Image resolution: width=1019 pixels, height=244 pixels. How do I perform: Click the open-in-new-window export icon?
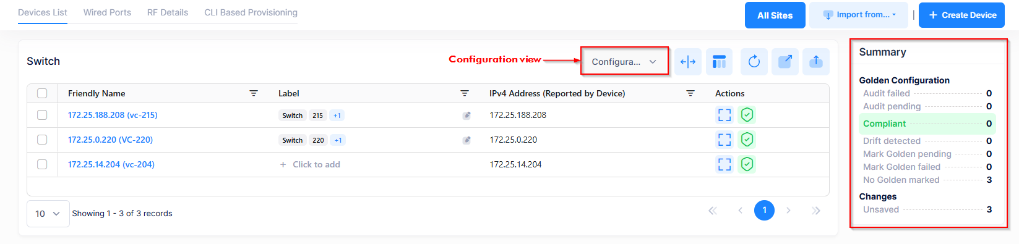coord(785,62)
